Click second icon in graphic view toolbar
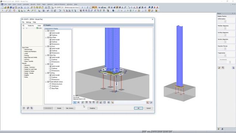The height and width of the screenshot is (133, 236). tap(79, 102)
